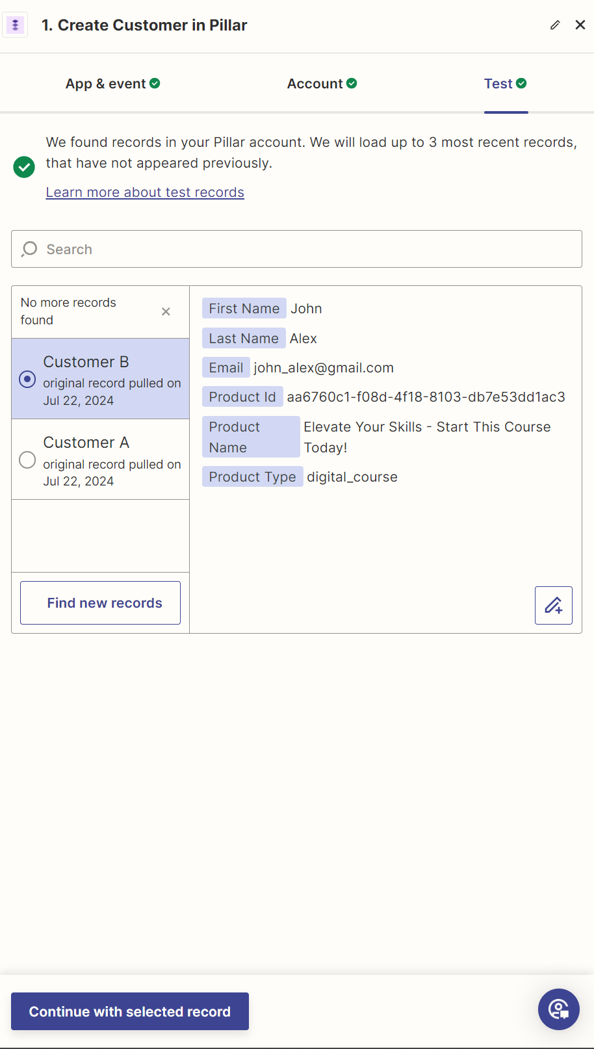Click the pencil rename step icon
594x1049 pixels.
tap(555, 25)
